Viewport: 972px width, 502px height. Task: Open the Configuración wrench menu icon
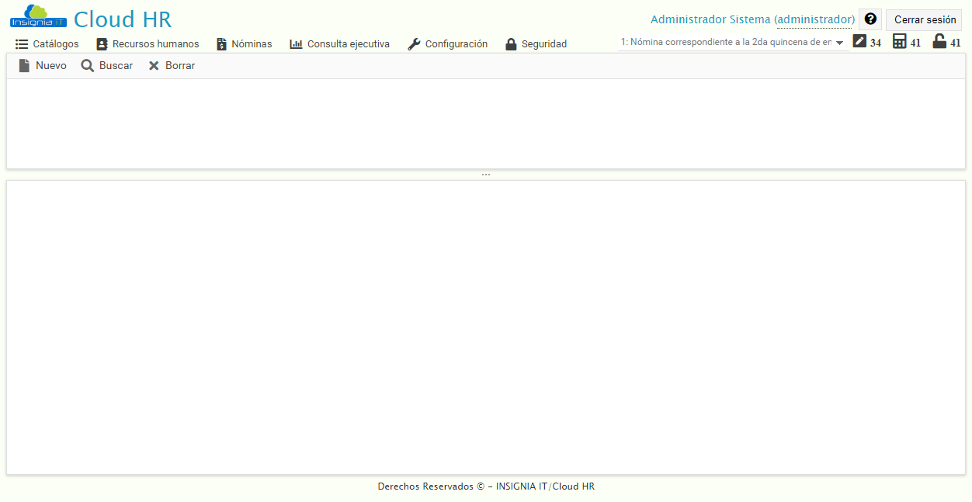coord(414,43)
